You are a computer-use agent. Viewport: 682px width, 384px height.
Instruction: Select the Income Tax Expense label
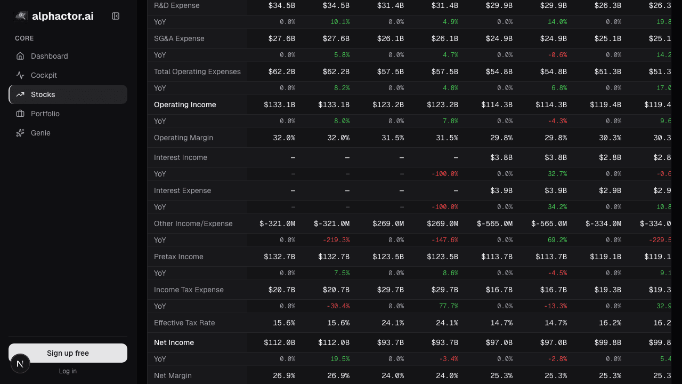click(x=189, y=290)
